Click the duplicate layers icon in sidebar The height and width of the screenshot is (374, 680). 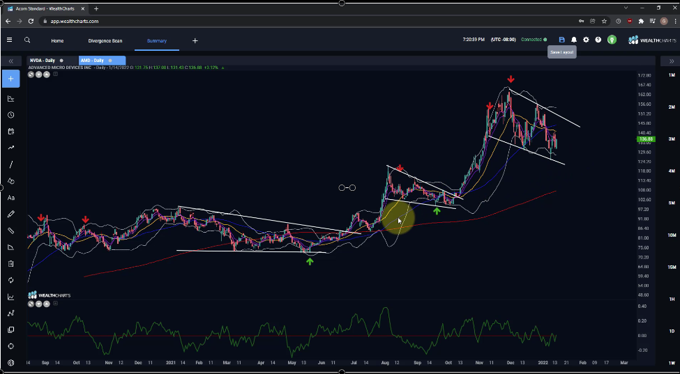click(x=11, y=330)
